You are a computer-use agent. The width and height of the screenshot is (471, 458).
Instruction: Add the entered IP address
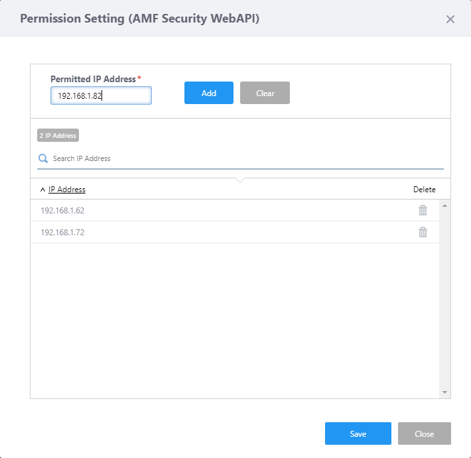209,93
